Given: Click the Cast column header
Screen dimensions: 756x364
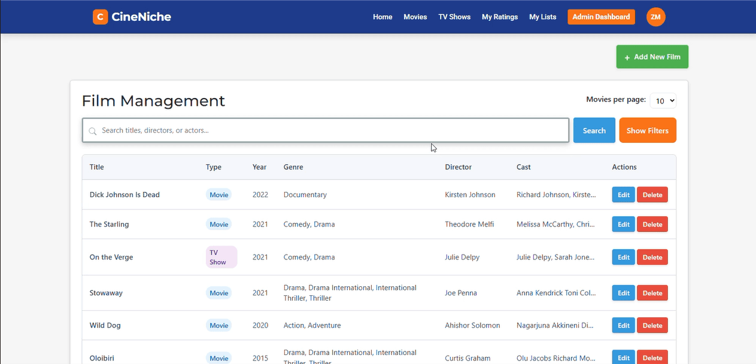Looking at the screenshot, I should point(524,167).
